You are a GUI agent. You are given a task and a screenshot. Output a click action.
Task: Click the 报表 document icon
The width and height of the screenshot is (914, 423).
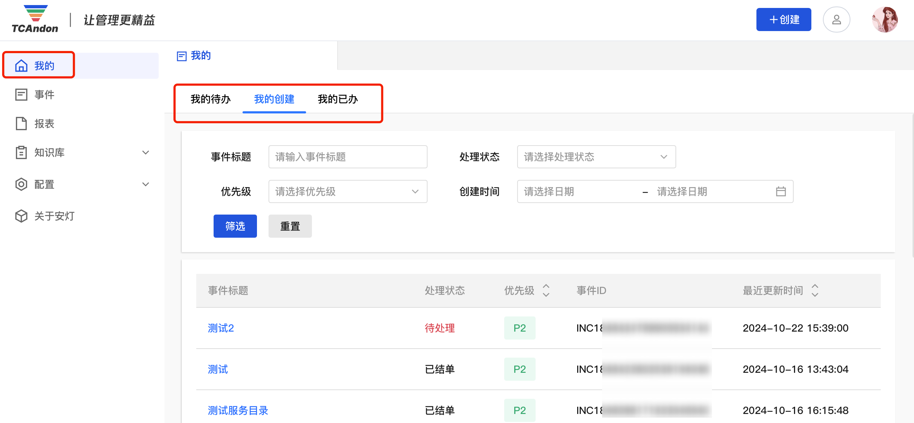(x=21, y=124)
